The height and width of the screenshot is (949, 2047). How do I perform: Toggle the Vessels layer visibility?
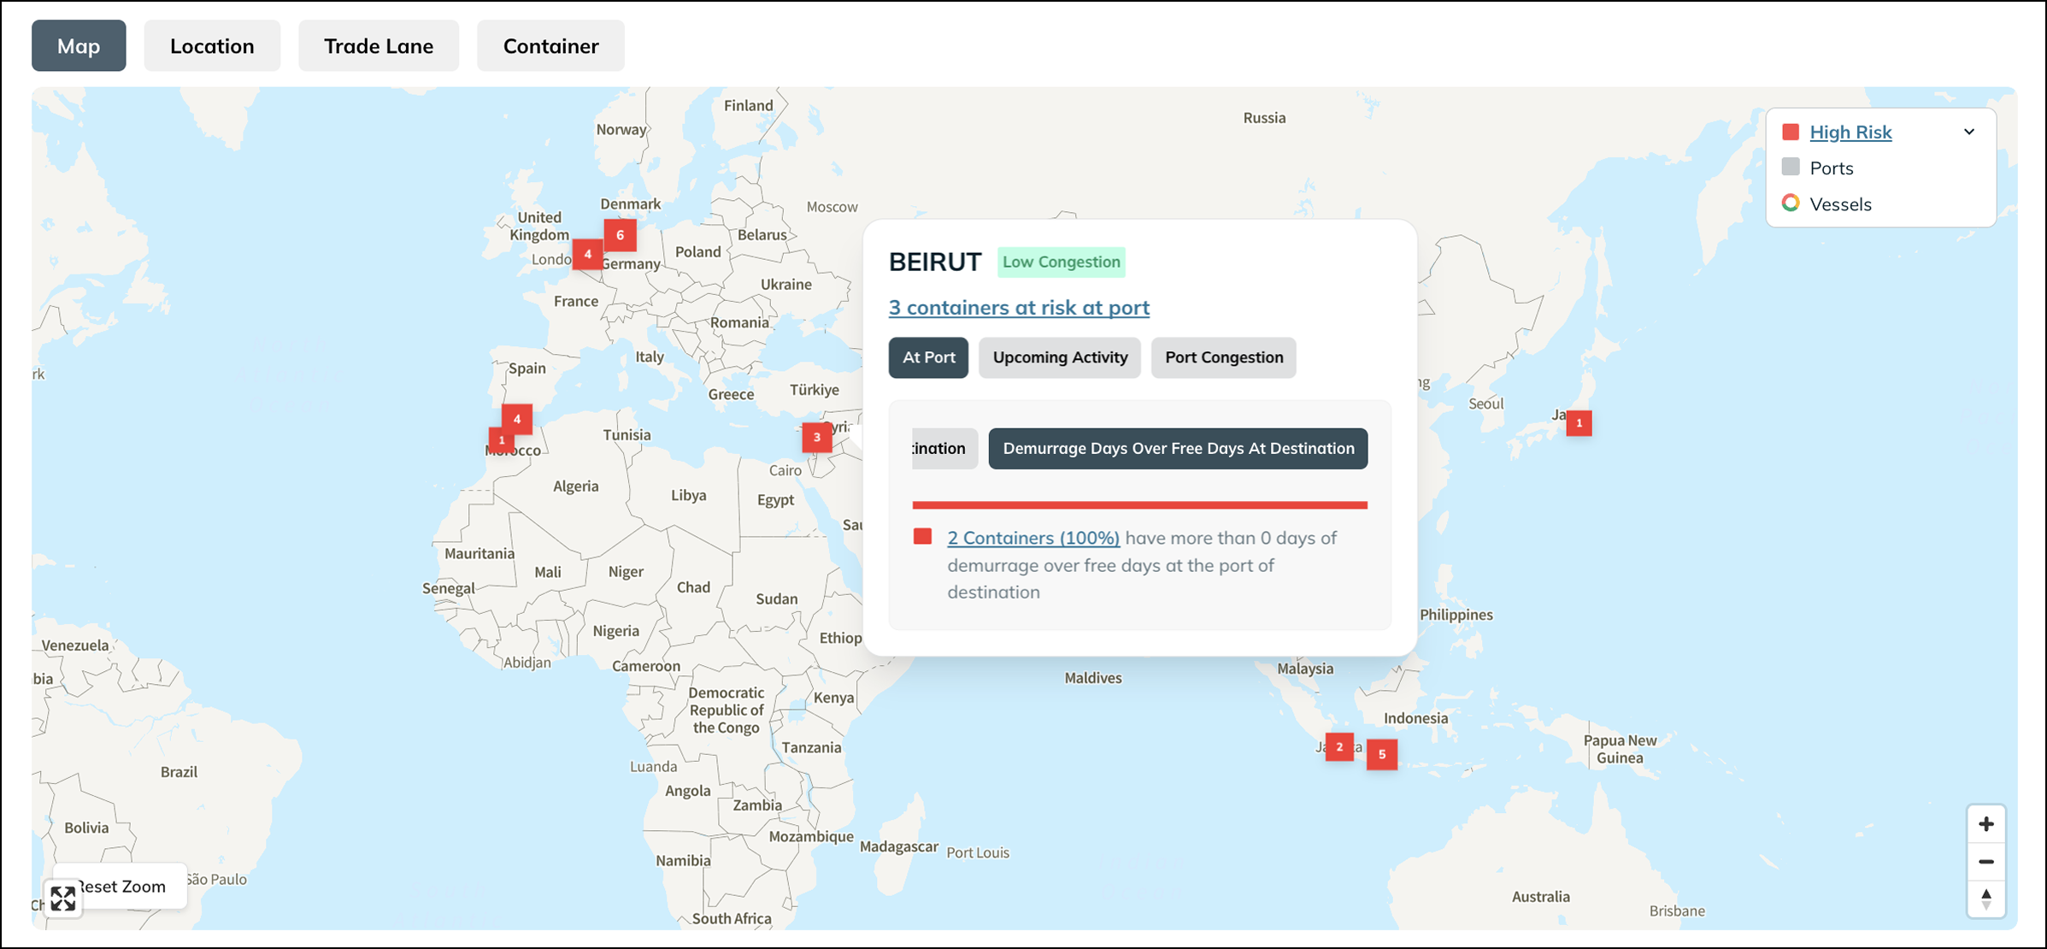(x=1840, y=203)
